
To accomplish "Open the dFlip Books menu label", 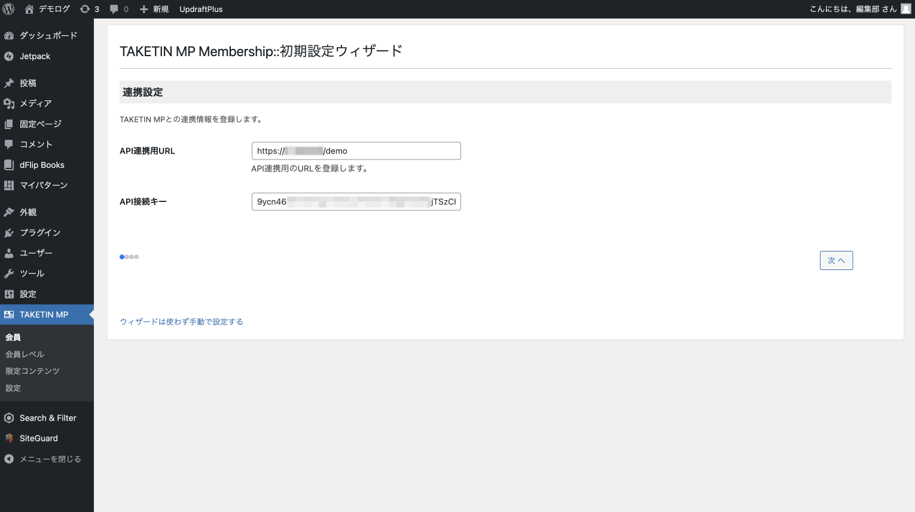I will point(42,165).
